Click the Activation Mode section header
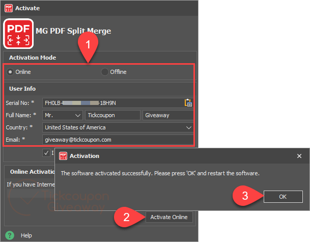Screen dimensions: 310x242 (33, 58)
